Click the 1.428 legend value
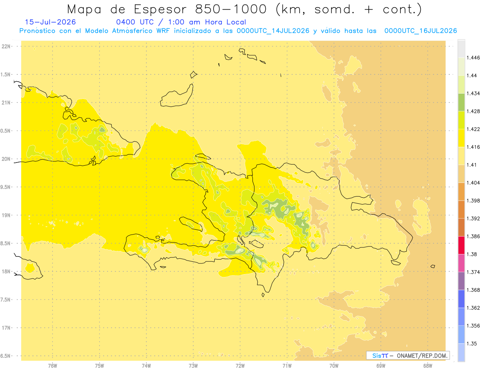The image size is (480, 371). [x=473, y=111]
